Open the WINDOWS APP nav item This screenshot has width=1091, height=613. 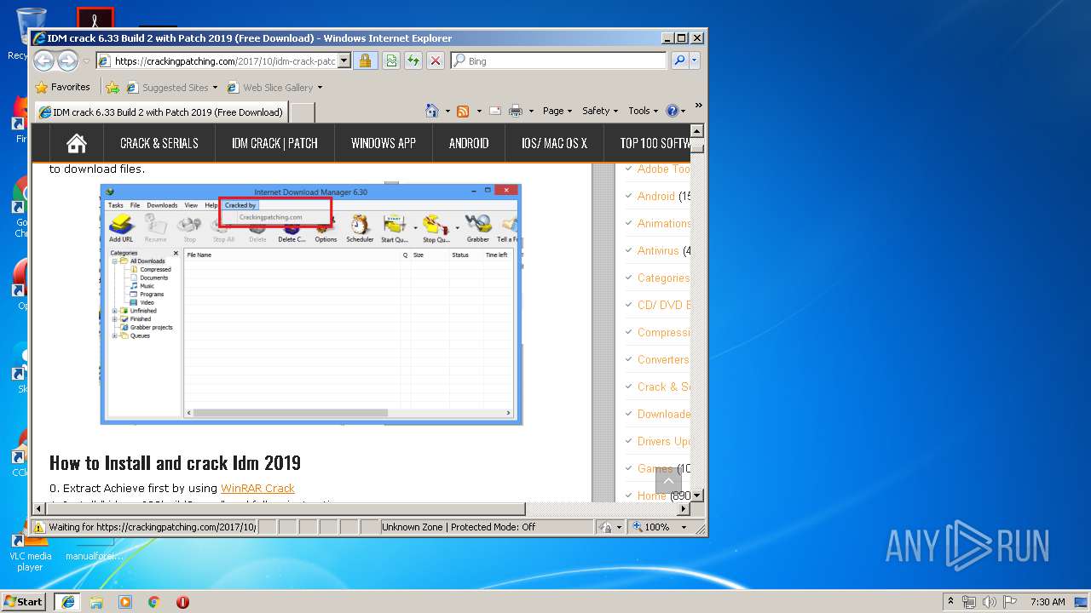coord(384,143)
